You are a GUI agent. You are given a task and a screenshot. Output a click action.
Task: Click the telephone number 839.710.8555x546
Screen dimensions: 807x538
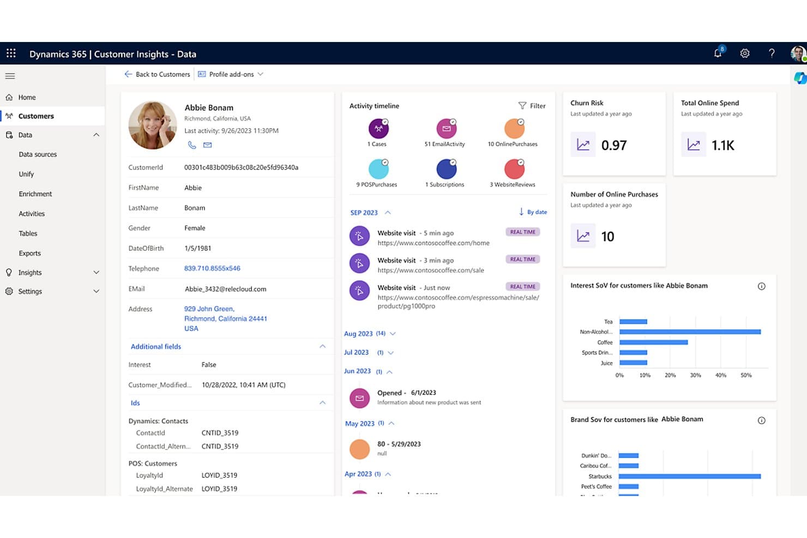(212, 268)
